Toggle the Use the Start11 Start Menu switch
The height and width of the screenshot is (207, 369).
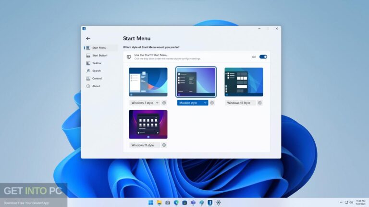click(x=263, y=57)
